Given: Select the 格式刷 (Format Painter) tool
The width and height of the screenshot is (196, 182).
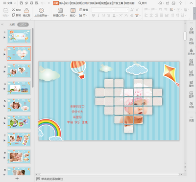Looking at the screenshot, I should coord(26,12).
